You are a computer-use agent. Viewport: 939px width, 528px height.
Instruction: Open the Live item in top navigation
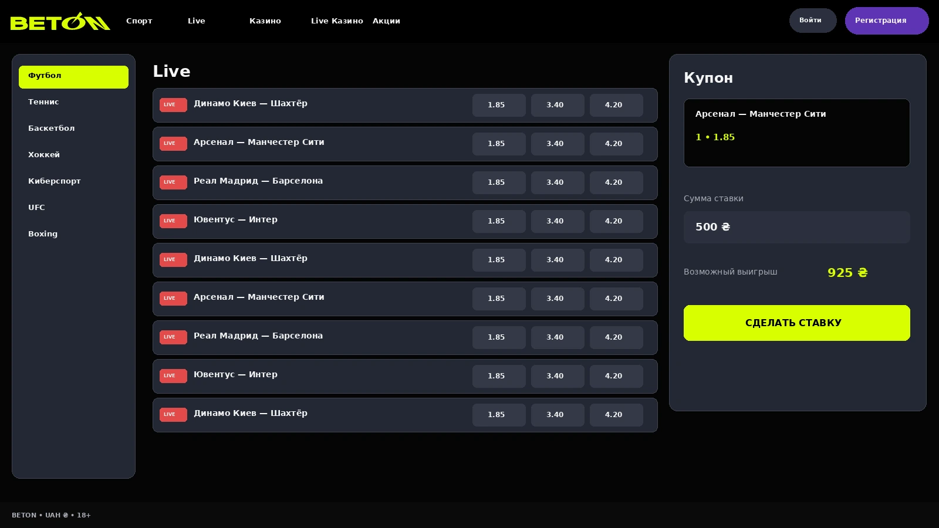197,21
